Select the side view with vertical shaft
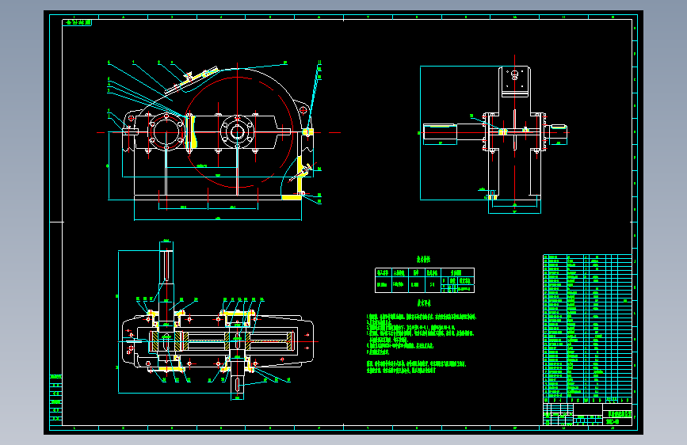The image size is (687, 445). (x=495, y=135)
